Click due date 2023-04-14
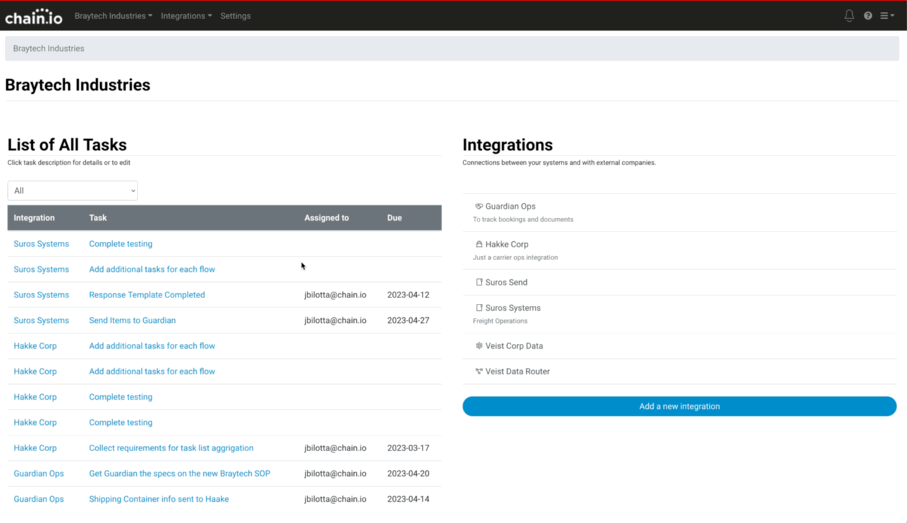This screenshot has width=907, height=523. pos(408,499)
